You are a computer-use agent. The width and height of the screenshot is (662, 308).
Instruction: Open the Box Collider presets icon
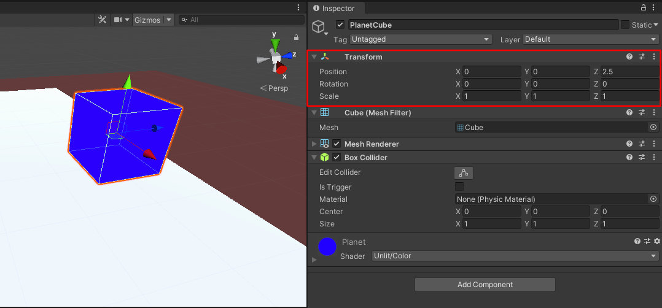pos(642,157)
